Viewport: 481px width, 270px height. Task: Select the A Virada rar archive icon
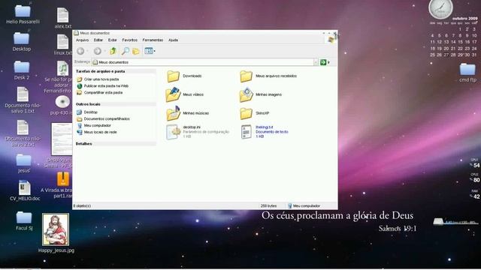pyautogui.click(x=63, y=179)
